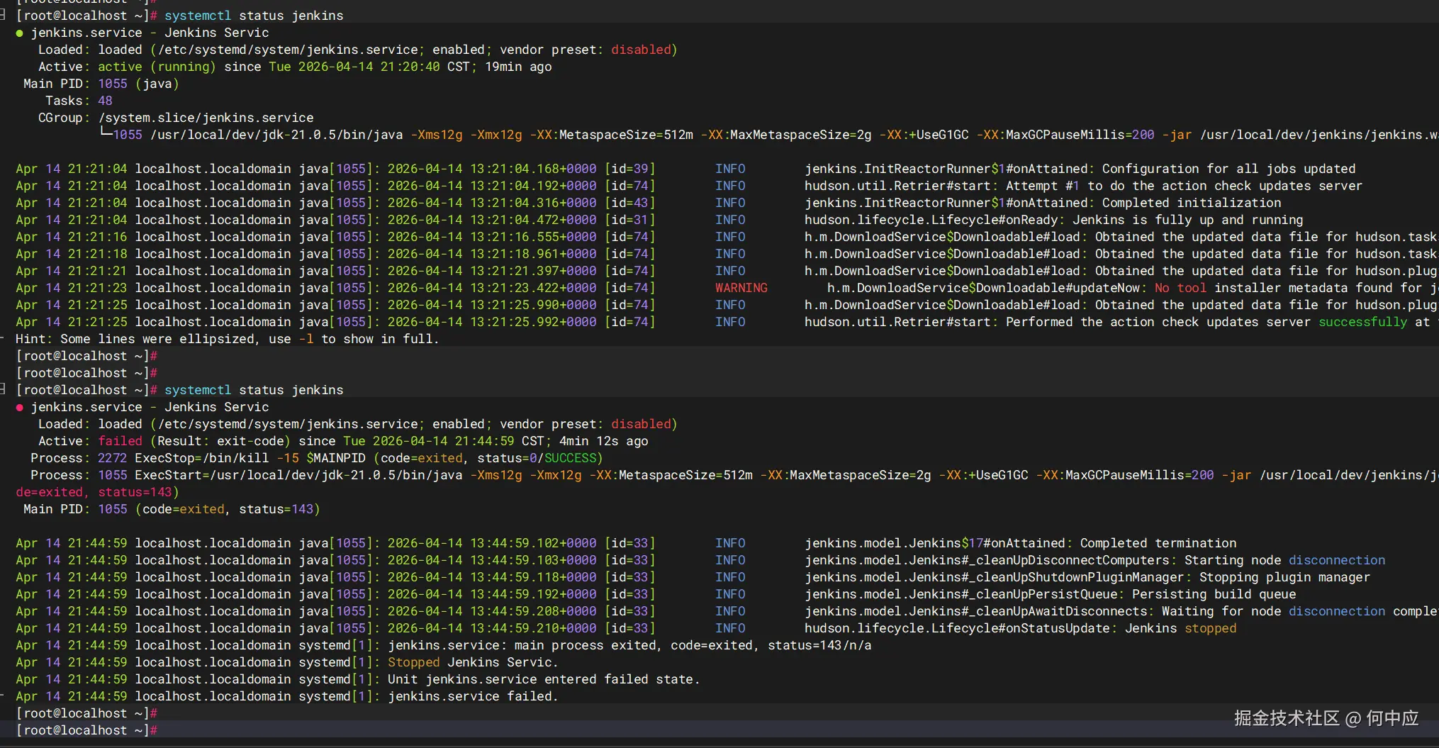Click process ID 2272 in the ExecStop line
Viewport: 1439px width, 748px height.
112,458
